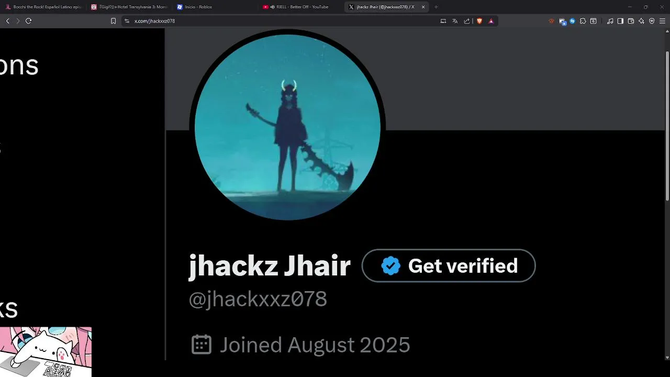The height and width of the screenshot is (377, 670).
Task: Open the browser hamburger menu
Action: pyautogui.click(x=662, y=21)
